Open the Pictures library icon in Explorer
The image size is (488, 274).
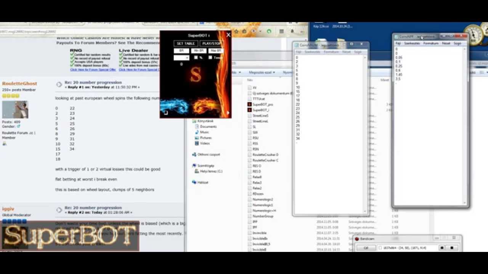[x=197, y=138]
